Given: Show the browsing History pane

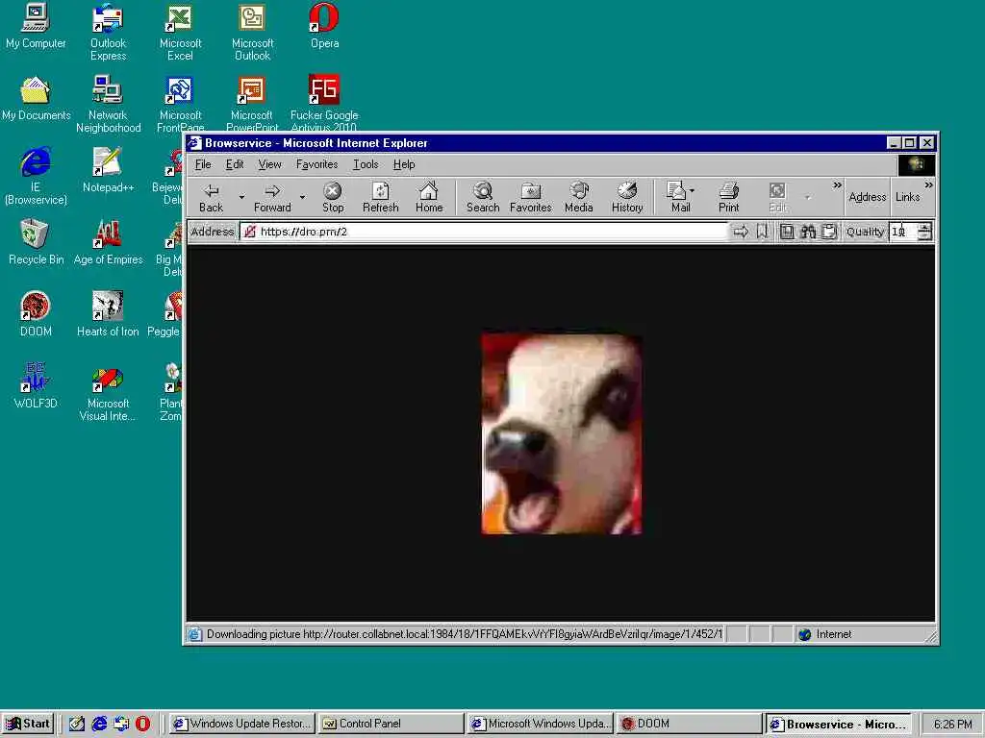Looking at the screenshot, I should pos(627,197).
